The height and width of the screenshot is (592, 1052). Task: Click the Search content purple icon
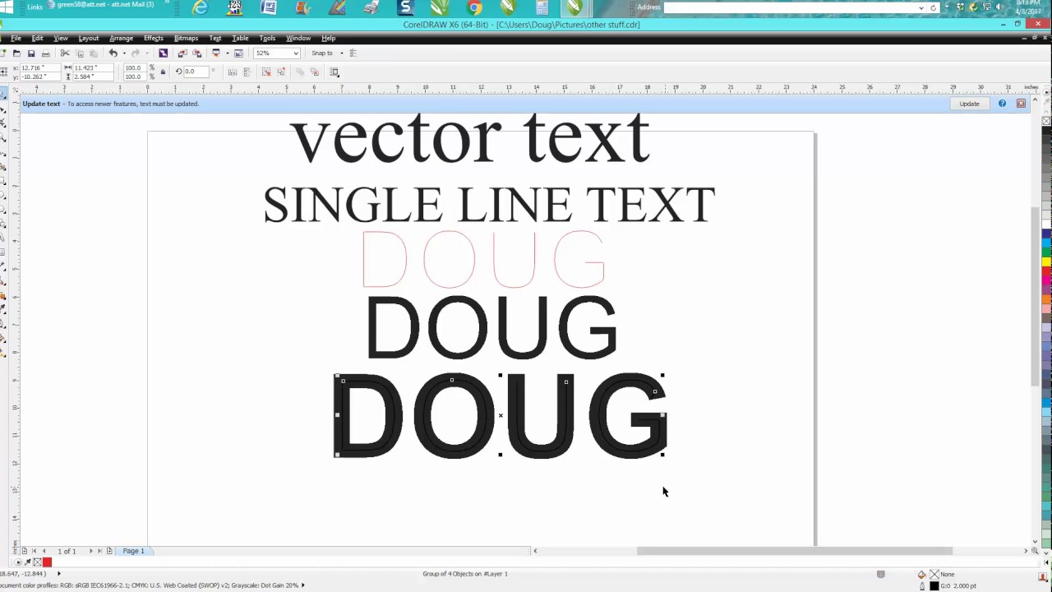coord(163,53)
